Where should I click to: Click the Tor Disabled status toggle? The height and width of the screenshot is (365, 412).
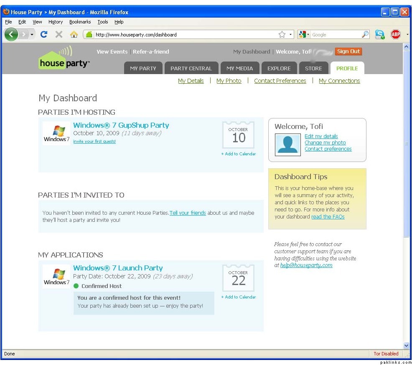(386, 354)
